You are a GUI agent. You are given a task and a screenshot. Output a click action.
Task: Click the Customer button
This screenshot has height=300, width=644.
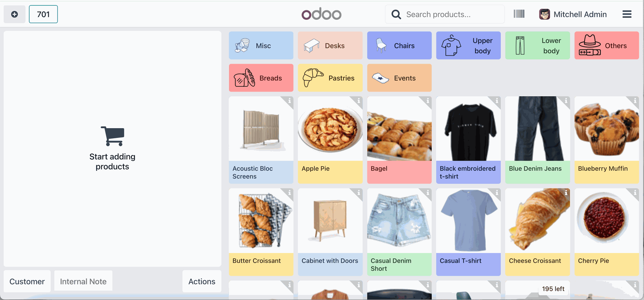(27, 281)
